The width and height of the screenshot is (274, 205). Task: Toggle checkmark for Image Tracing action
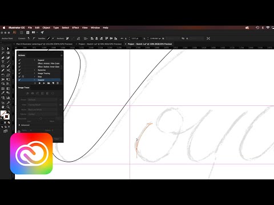tap(19, 73)
